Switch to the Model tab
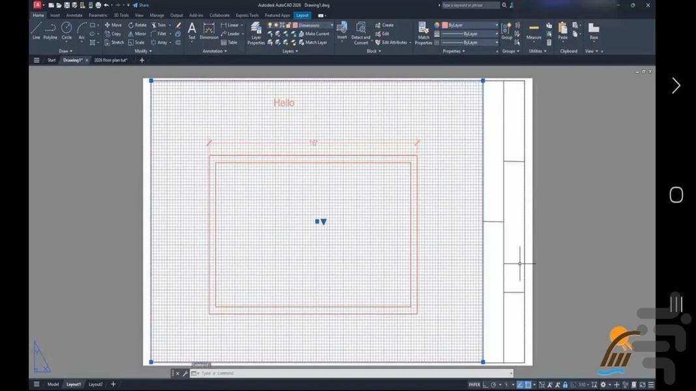The height and width of the screenshot is (391, 696). click(53, 384)
